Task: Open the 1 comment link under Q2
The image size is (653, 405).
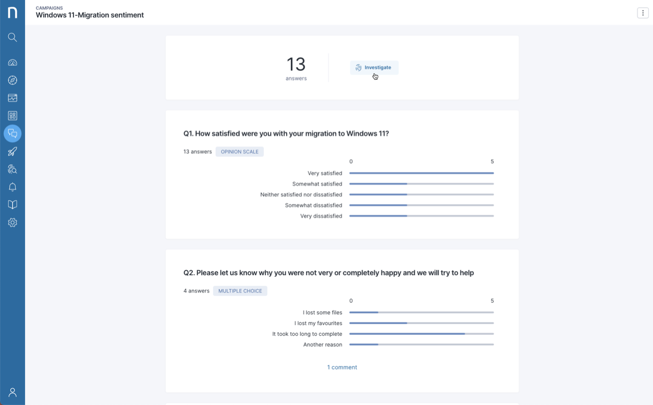Action: click(x=342, y=367)
